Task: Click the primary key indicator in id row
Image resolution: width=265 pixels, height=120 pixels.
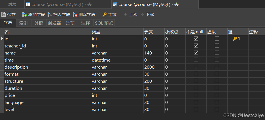Action: [236, 39]
